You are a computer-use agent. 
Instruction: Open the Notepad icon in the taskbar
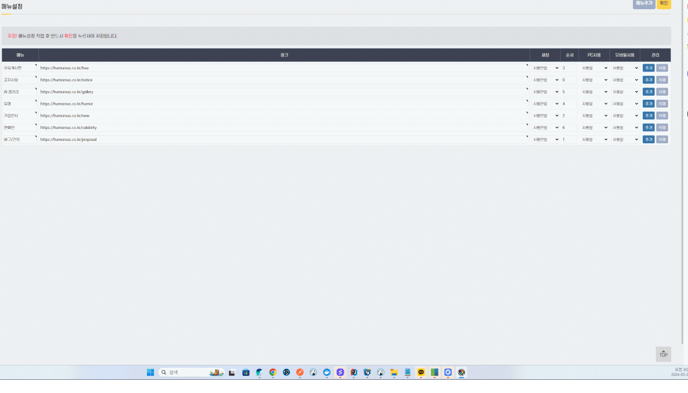407,372
